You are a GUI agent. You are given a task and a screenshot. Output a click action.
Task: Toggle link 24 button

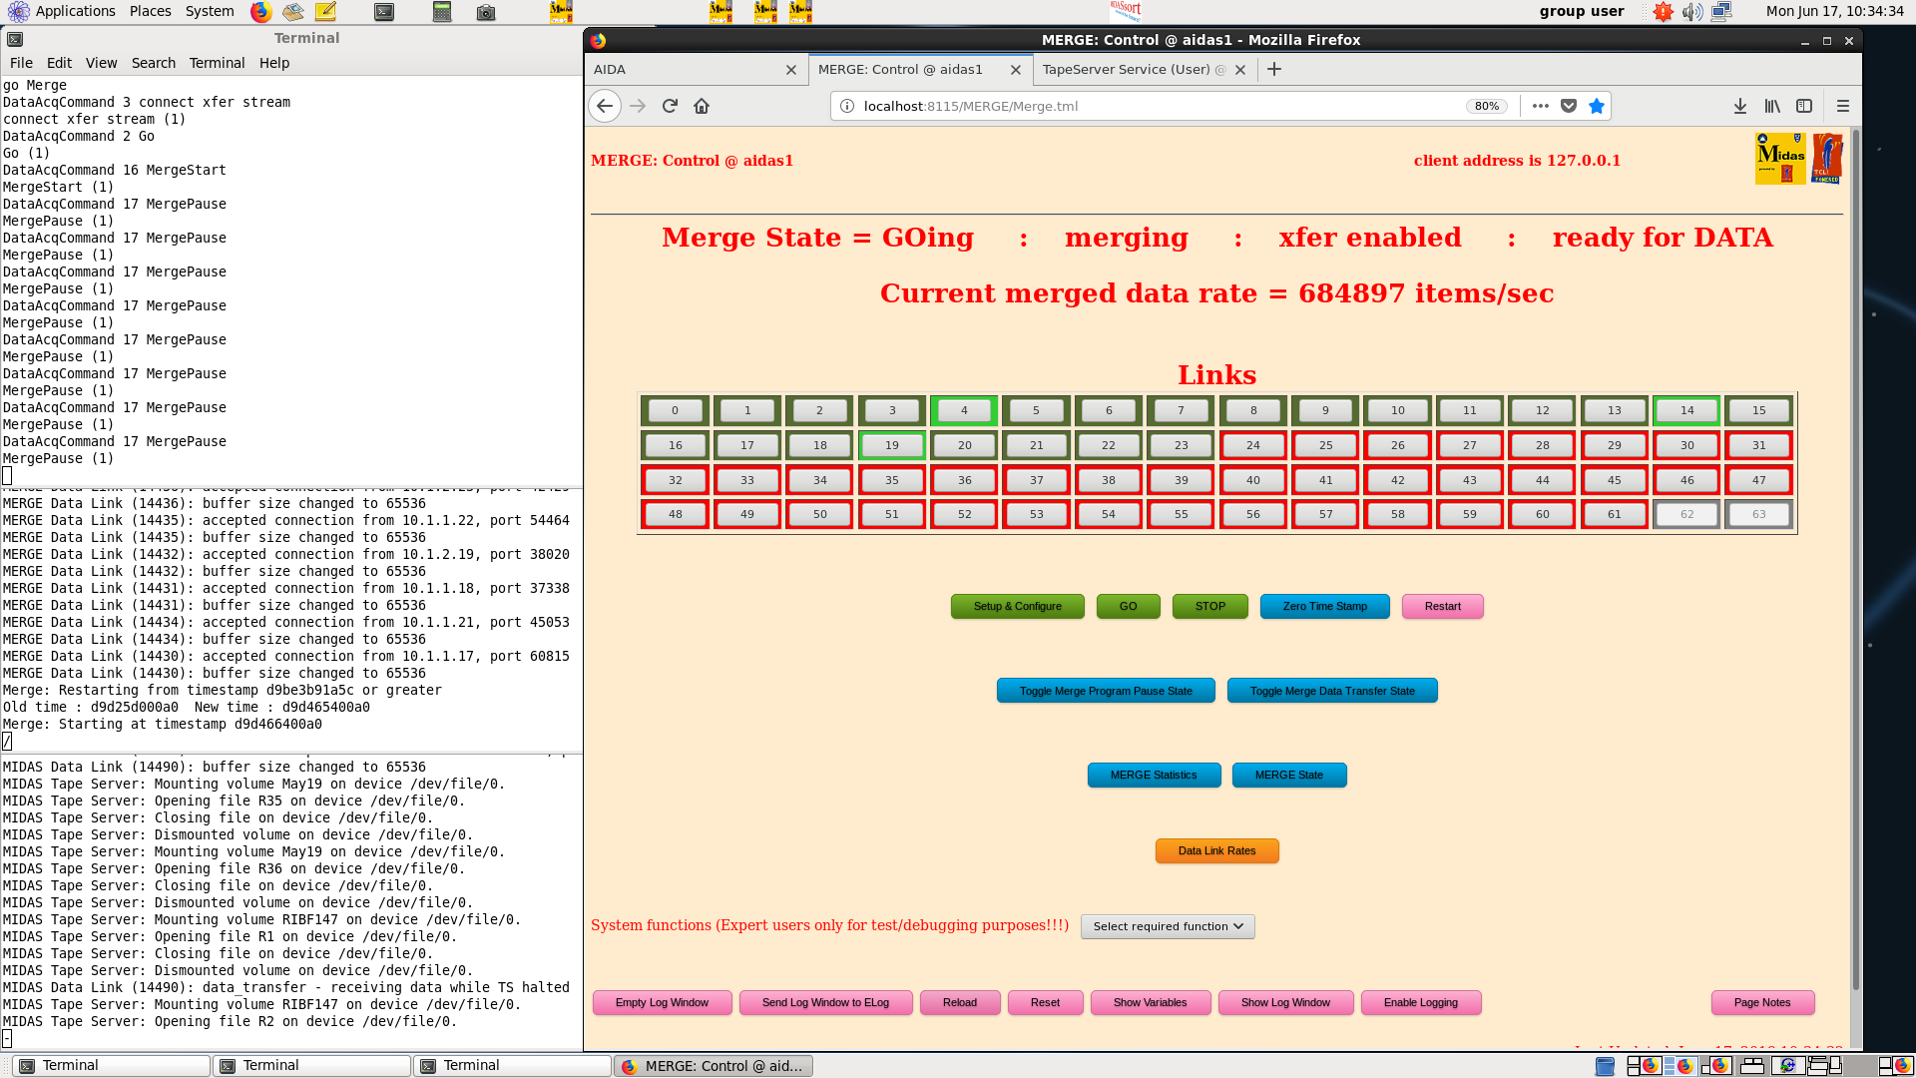[1253, 445]
